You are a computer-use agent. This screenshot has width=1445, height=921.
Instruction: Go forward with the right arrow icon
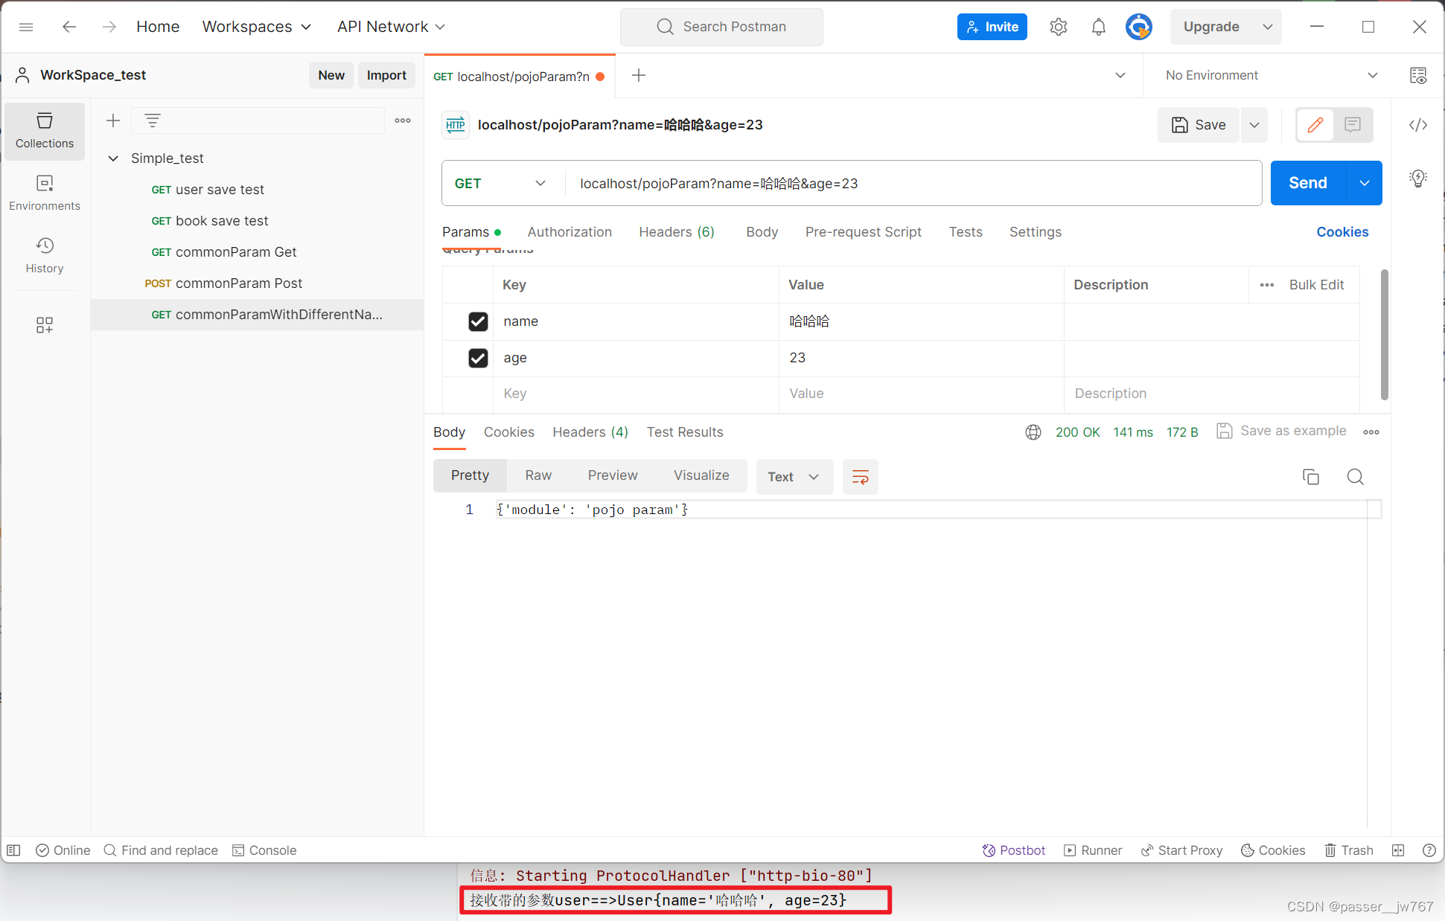tap(109, 27)
